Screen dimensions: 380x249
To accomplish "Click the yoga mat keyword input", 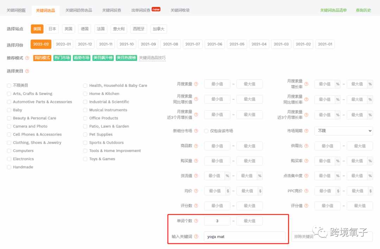I will tap(245, 237).
